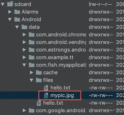Click permissions cell of cache row
The height and width of the screenshot is (115, 124).
(101, 72)
